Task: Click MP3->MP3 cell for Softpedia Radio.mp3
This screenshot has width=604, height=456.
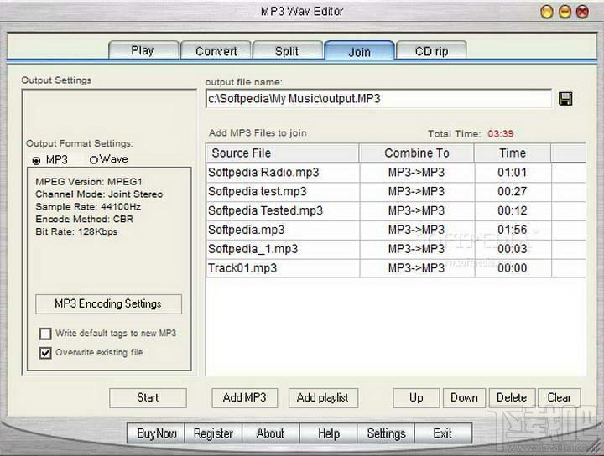Action: [x=416, y=173]
